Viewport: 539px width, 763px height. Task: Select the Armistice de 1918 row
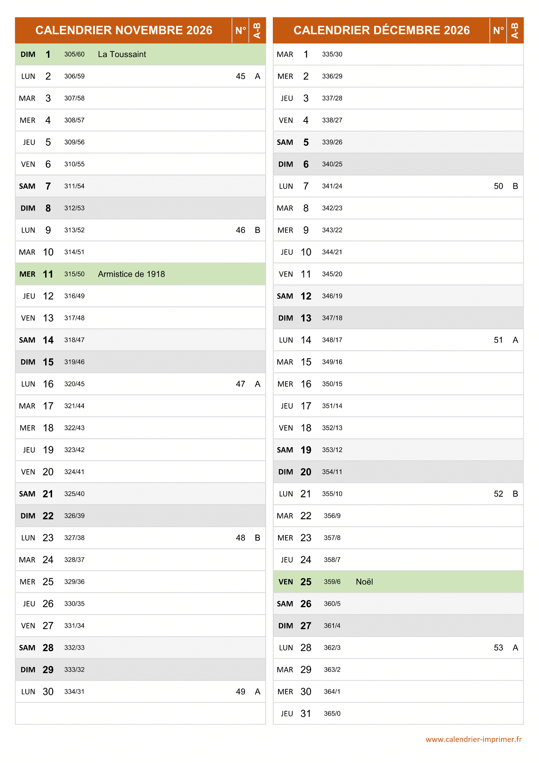pos(140,274)
